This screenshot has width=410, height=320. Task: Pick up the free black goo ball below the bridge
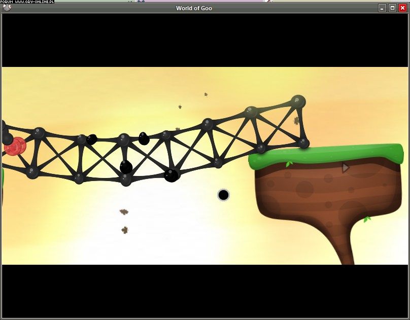click(x=223, y=195)
